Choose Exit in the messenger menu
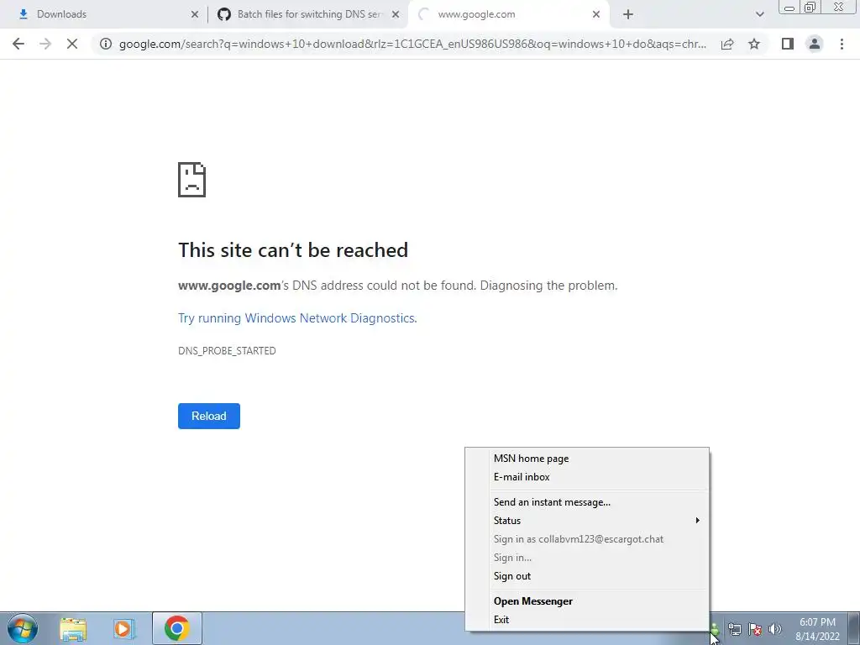This screenshot has width=860, height=645. pyautogui.click(x=587, y=620)
